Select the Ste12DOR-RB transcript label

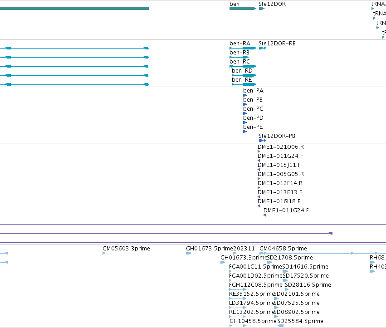pyautogui.click(x=277, y=44)
